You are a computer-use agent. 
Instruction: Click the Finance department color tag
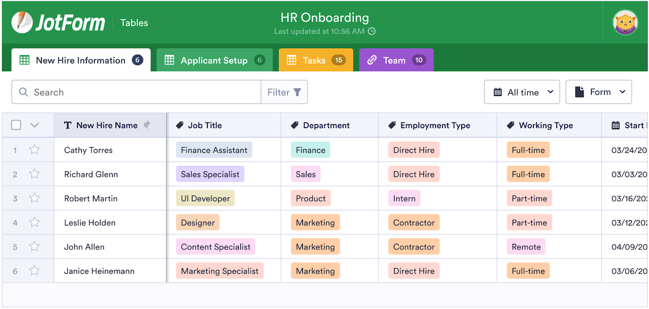310,150
